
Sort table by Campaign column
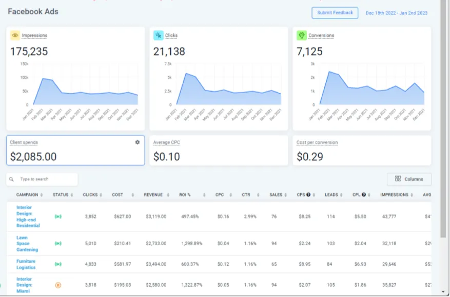click(x=42, y=195)
